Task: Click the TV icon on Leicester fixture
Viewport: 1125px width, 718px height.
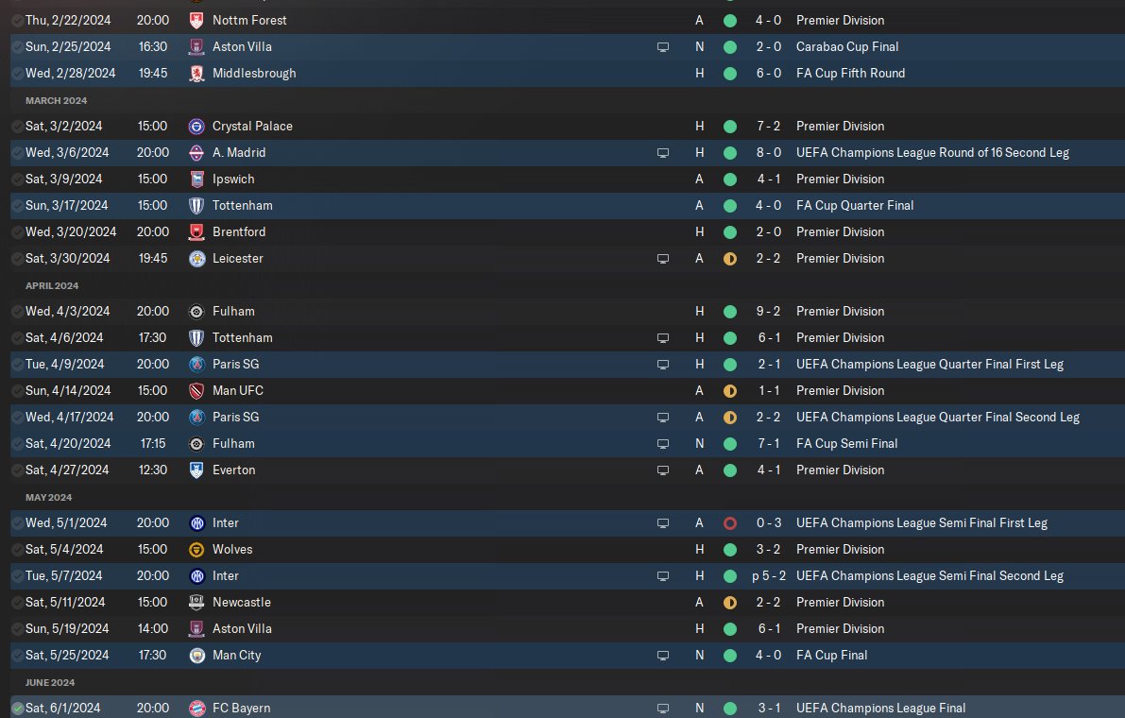Action: (x=663, y=259)
